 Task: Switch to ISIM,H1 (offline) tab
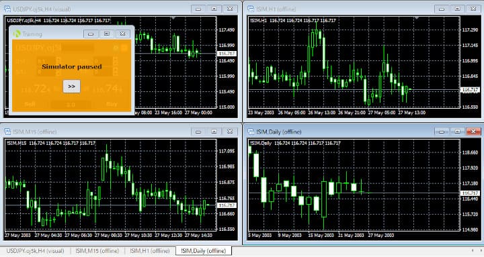tap(150, 251)
